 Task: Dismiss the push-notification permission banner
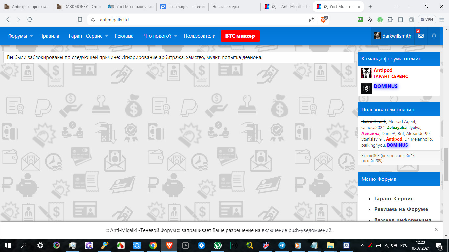click(x=436, y=229)
